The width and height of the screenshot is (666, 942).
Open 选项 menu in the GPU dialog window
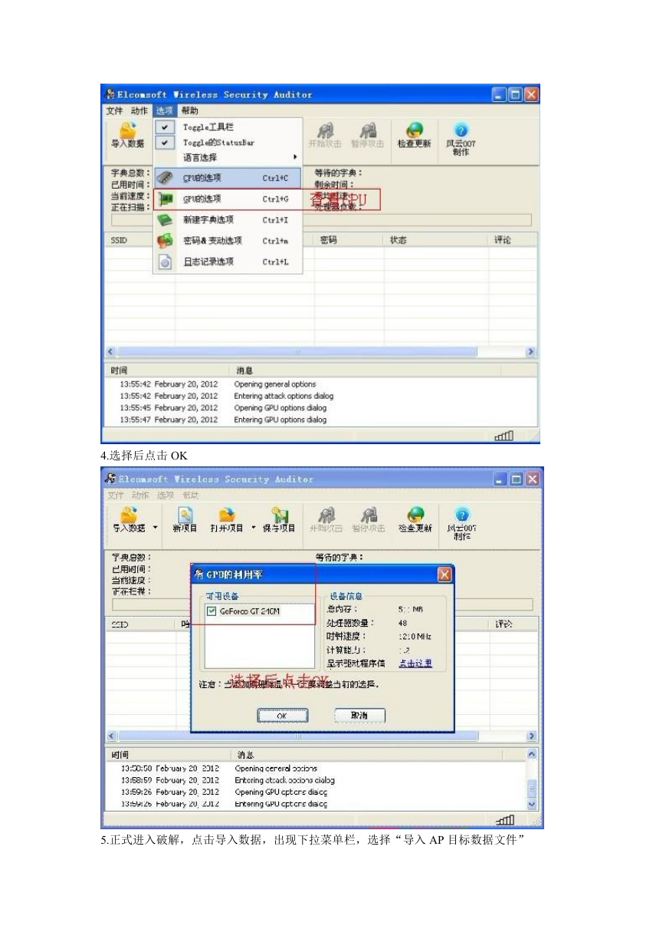[x=166, y=495]
